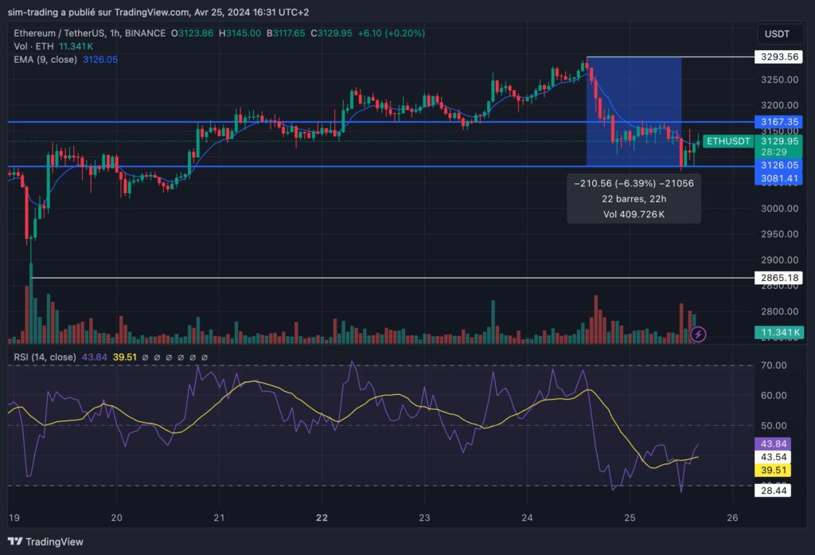Click the measurement tooltip showing −210.56
The height and width of the screenshot is (555, 815).
point(634,198)
